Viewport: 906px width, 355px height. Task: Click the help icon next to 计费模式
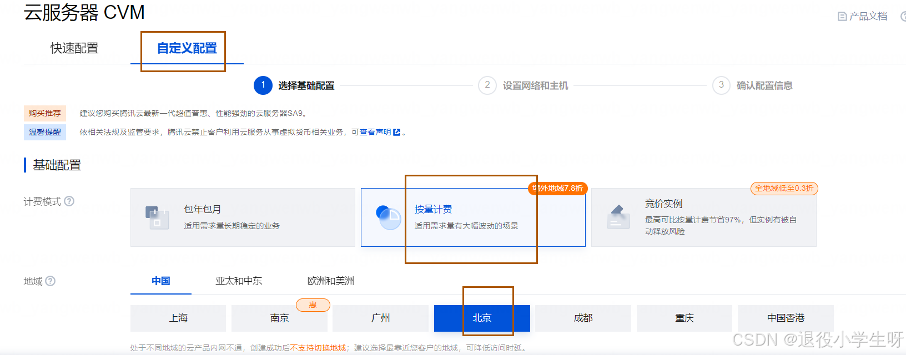69,201
